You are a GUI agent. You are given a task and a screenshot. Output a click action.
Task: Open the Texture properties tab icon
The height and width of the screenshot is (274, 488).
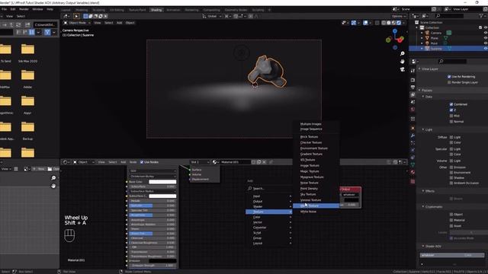click(413, 181)
